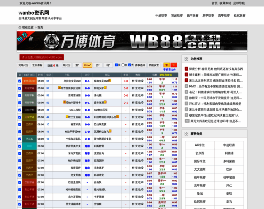Click the 纯比分 button
Screen dimensions: 264x209
pos(67,65)
